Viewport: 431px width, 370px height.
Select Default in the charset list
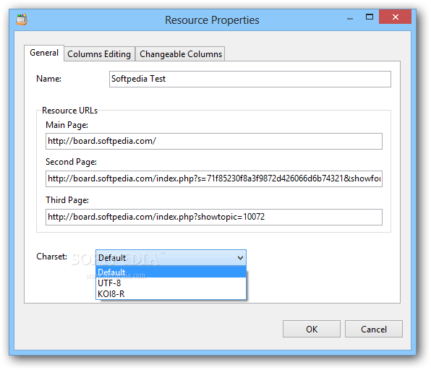pos(171,272)
